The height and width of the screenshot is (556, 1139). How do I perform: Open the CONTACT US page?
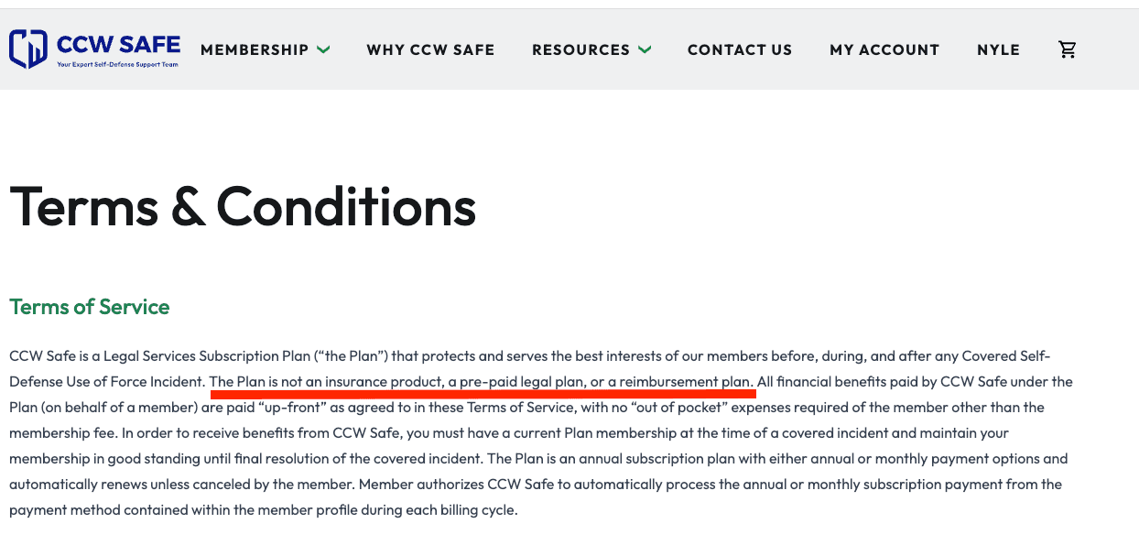(x=740, y=50)
